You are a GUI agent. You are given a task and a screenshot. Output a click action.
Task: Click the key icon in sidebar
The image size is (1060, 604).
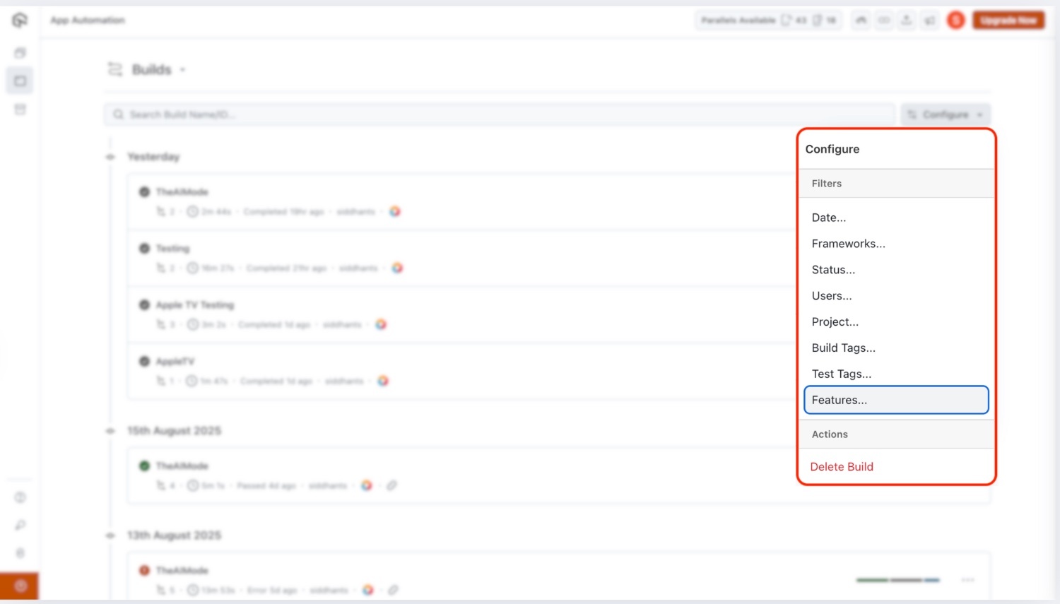20,525
